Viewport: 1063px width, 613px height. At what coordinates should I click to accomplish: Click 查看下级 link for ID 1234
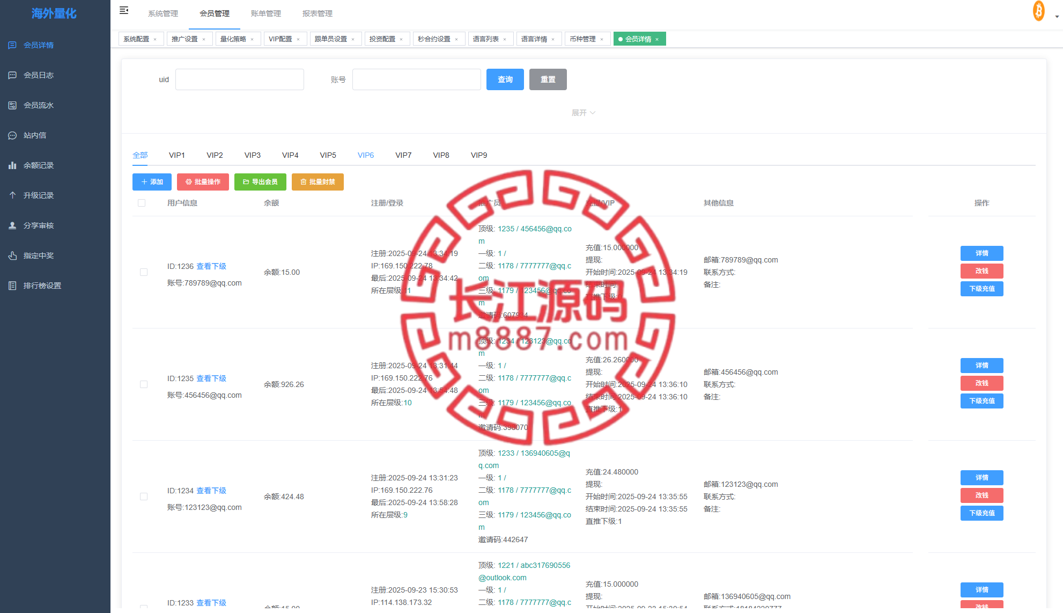pyautogui.click(x=211, y=491)
